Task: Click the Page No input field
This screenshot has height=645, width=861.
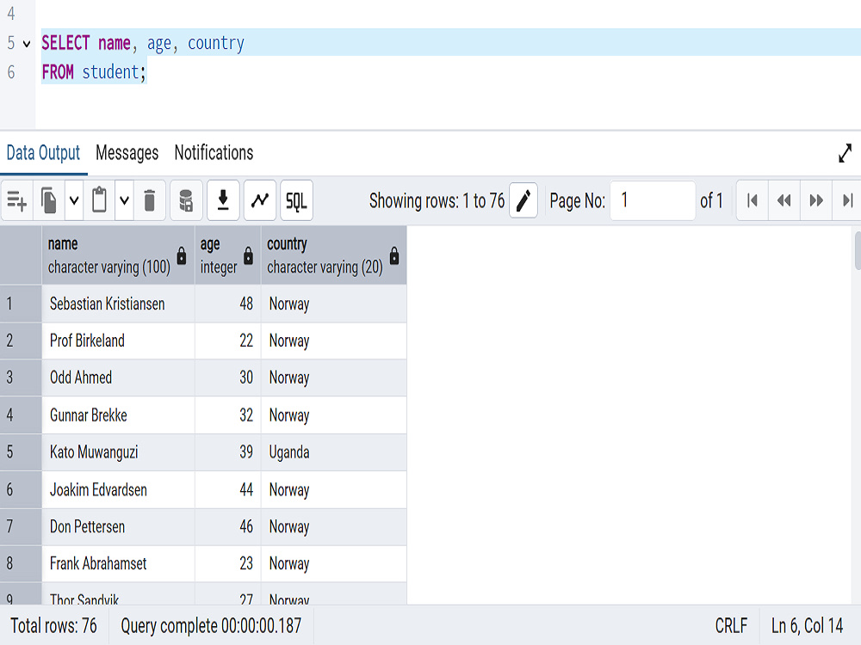Action: coord(653,200)
